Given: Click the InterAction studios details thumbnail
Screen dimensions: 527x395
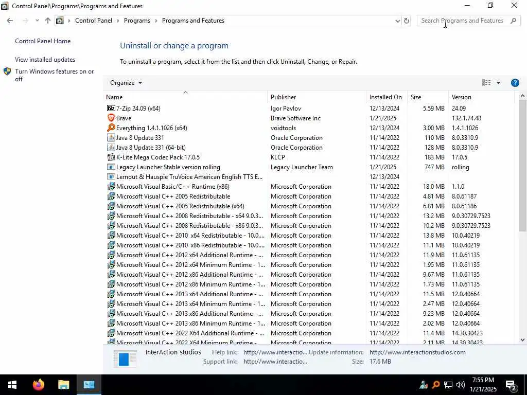Looking at the screenshot, I should (x=125, y=358).
